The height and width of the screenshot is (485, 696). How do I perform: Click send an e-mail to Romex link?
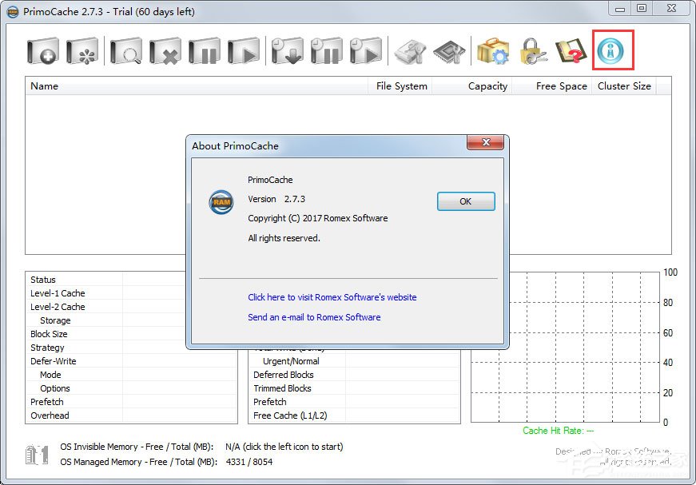[x=314, y=317]
